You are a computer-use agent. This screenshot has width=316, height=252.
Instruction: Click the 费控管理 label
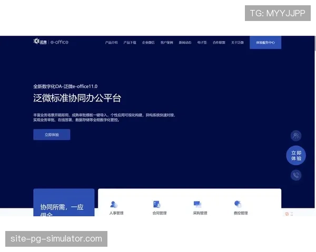pyautogui.click(x=241, y=213)
